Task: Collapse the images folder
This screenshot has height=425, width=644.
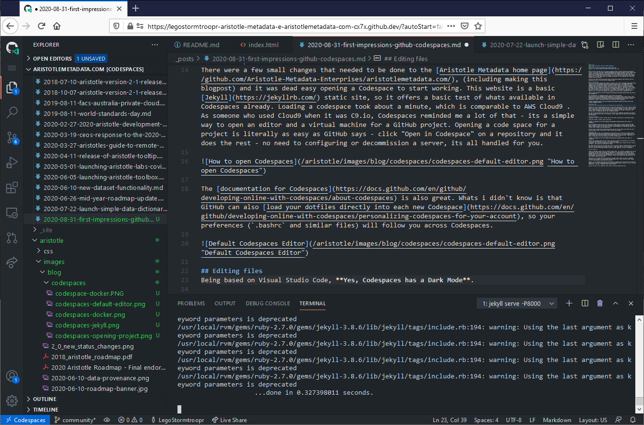Action: (x=96, y=262)
